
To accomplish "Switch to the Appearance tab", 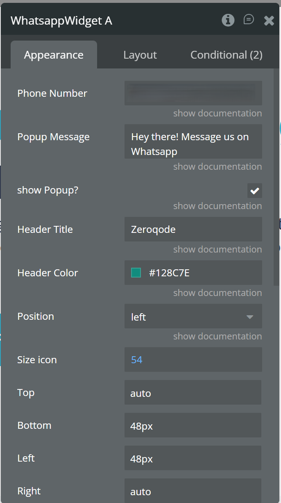I will tap(54, 55).
